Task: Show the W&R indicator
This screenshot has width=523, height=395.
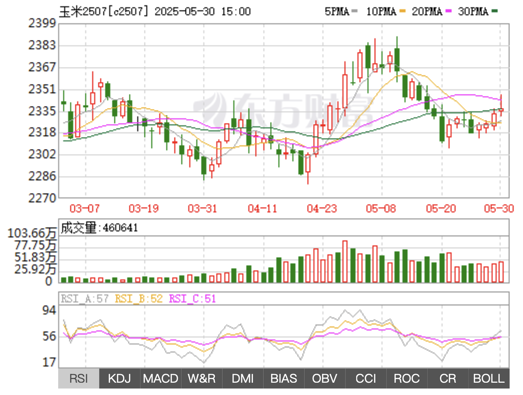Action: (202, 379)
